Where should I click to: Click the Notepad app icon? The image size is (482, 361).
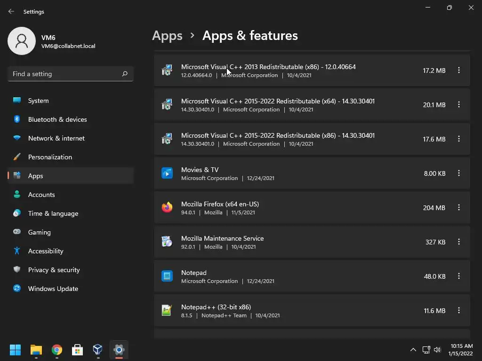[x=167, y=276]
